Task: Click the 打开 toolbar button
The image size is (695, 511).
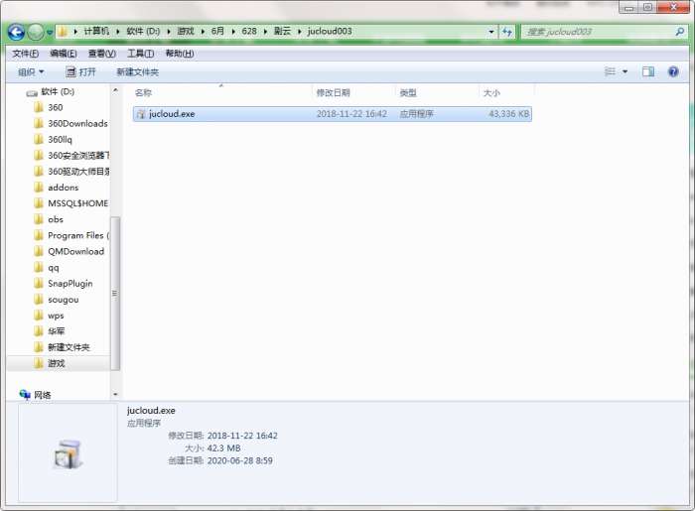Action: point(80,71)
